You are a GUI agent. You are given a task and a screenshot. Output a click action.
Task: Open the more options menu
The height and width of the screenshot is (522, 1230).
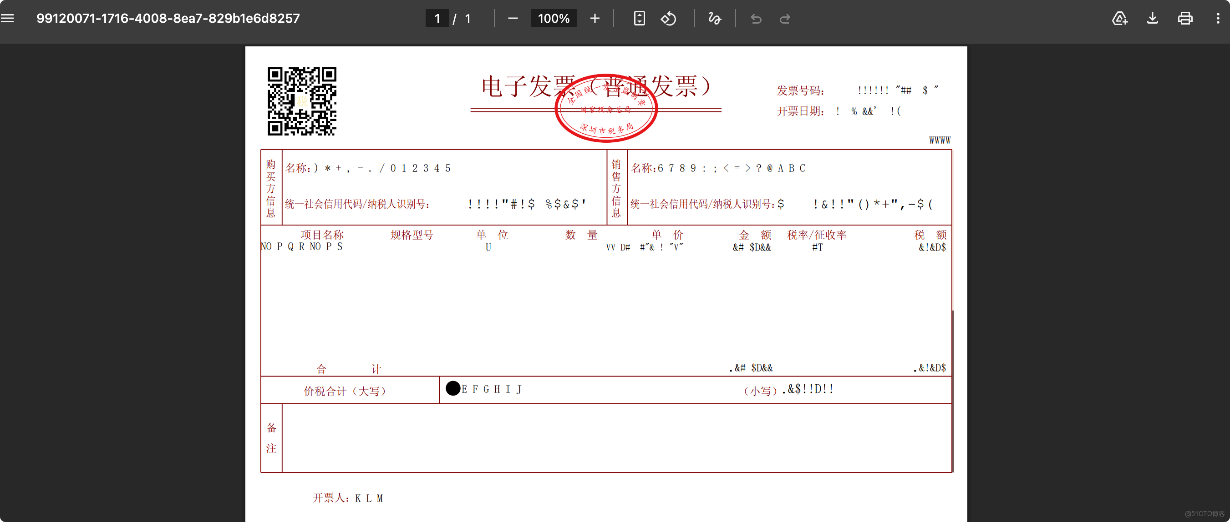(x=1219, y=18)
